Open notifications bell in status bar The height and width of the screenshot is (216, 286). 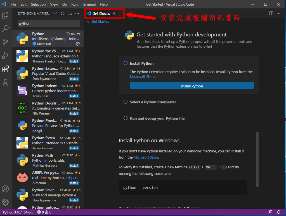tap(279, 212)
